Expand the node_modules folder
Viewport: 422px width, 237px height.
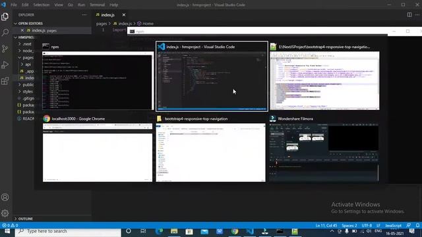[x=26, y=51]
